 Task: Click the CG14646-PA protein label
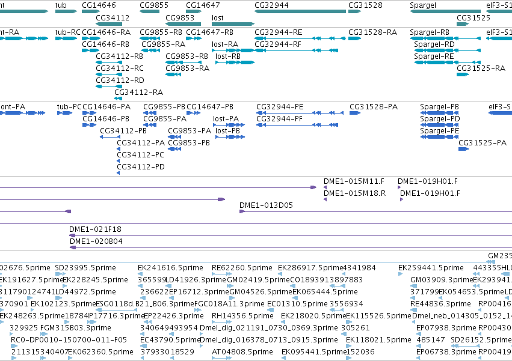[x=106, y=107]
